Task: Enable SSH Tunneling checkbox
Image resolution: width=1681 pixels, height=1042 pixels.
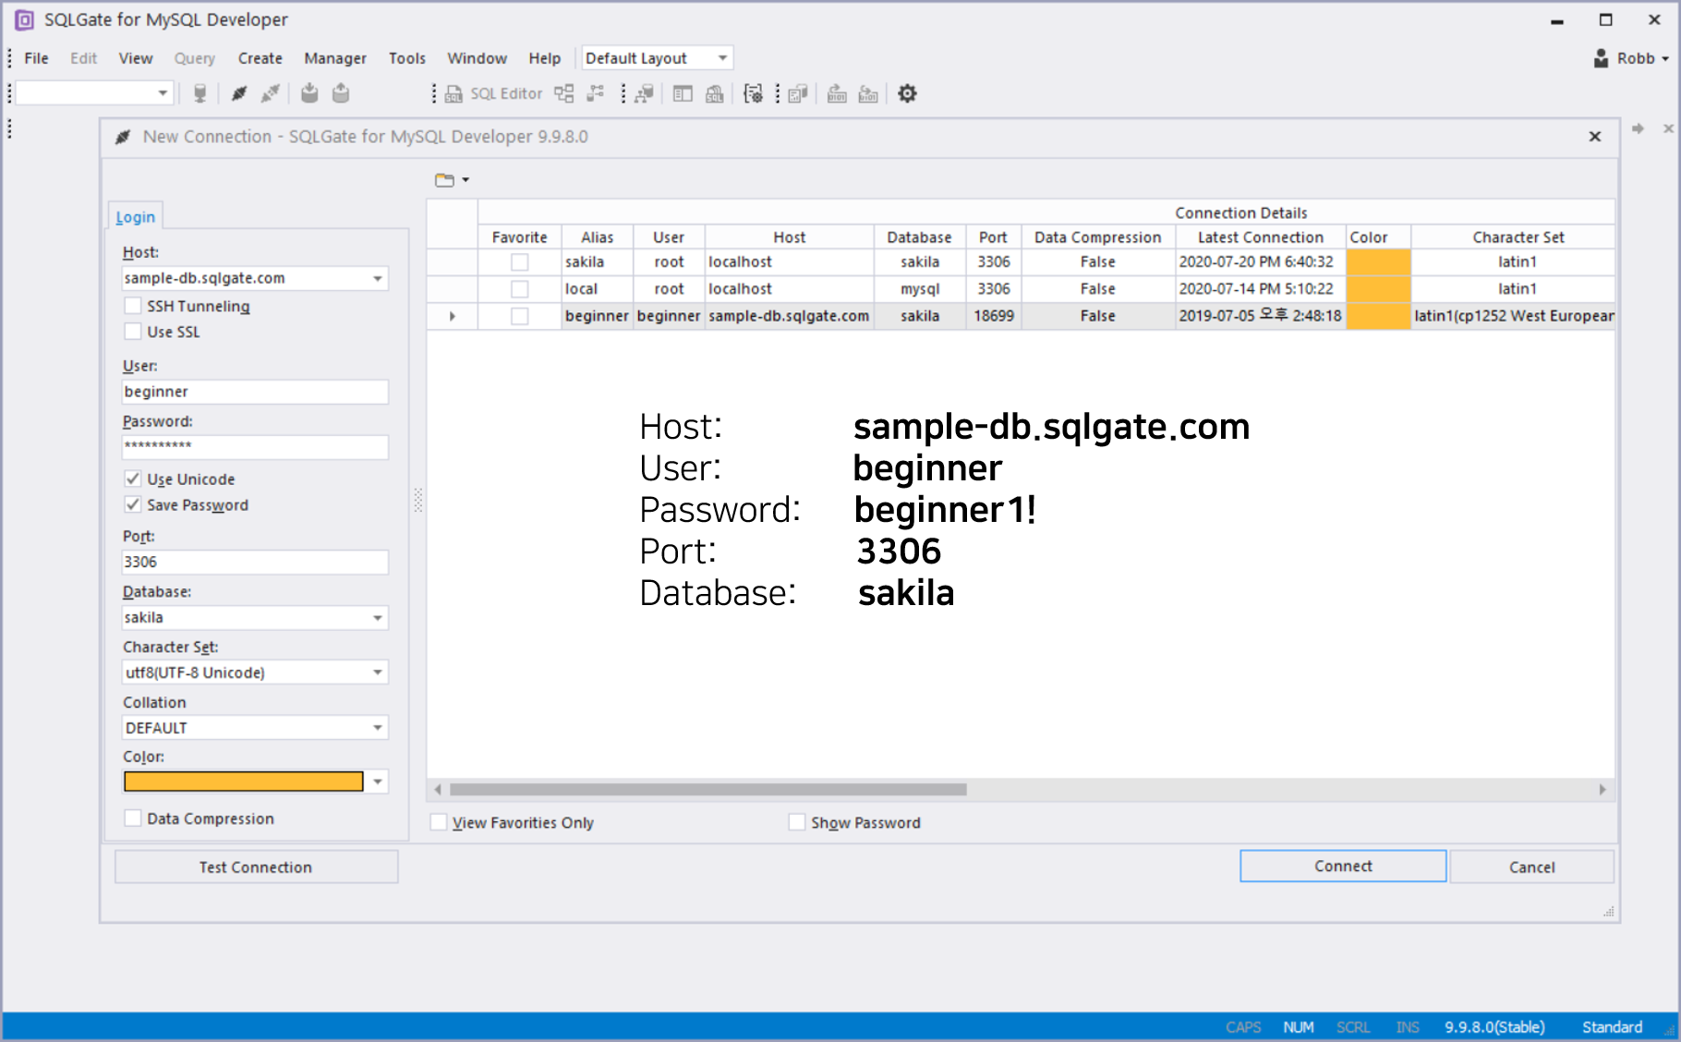Action: point(133,306)
